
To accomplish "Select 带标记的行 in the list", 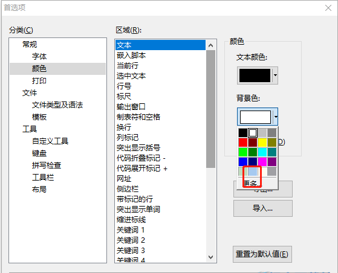I will click(160, 199).
